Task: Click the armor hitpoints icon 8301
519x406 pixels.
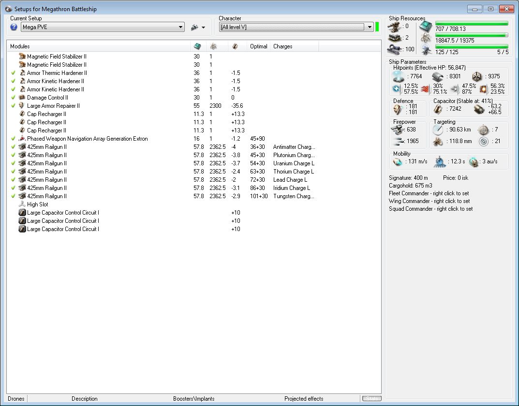Action: [x=438, y=77]
